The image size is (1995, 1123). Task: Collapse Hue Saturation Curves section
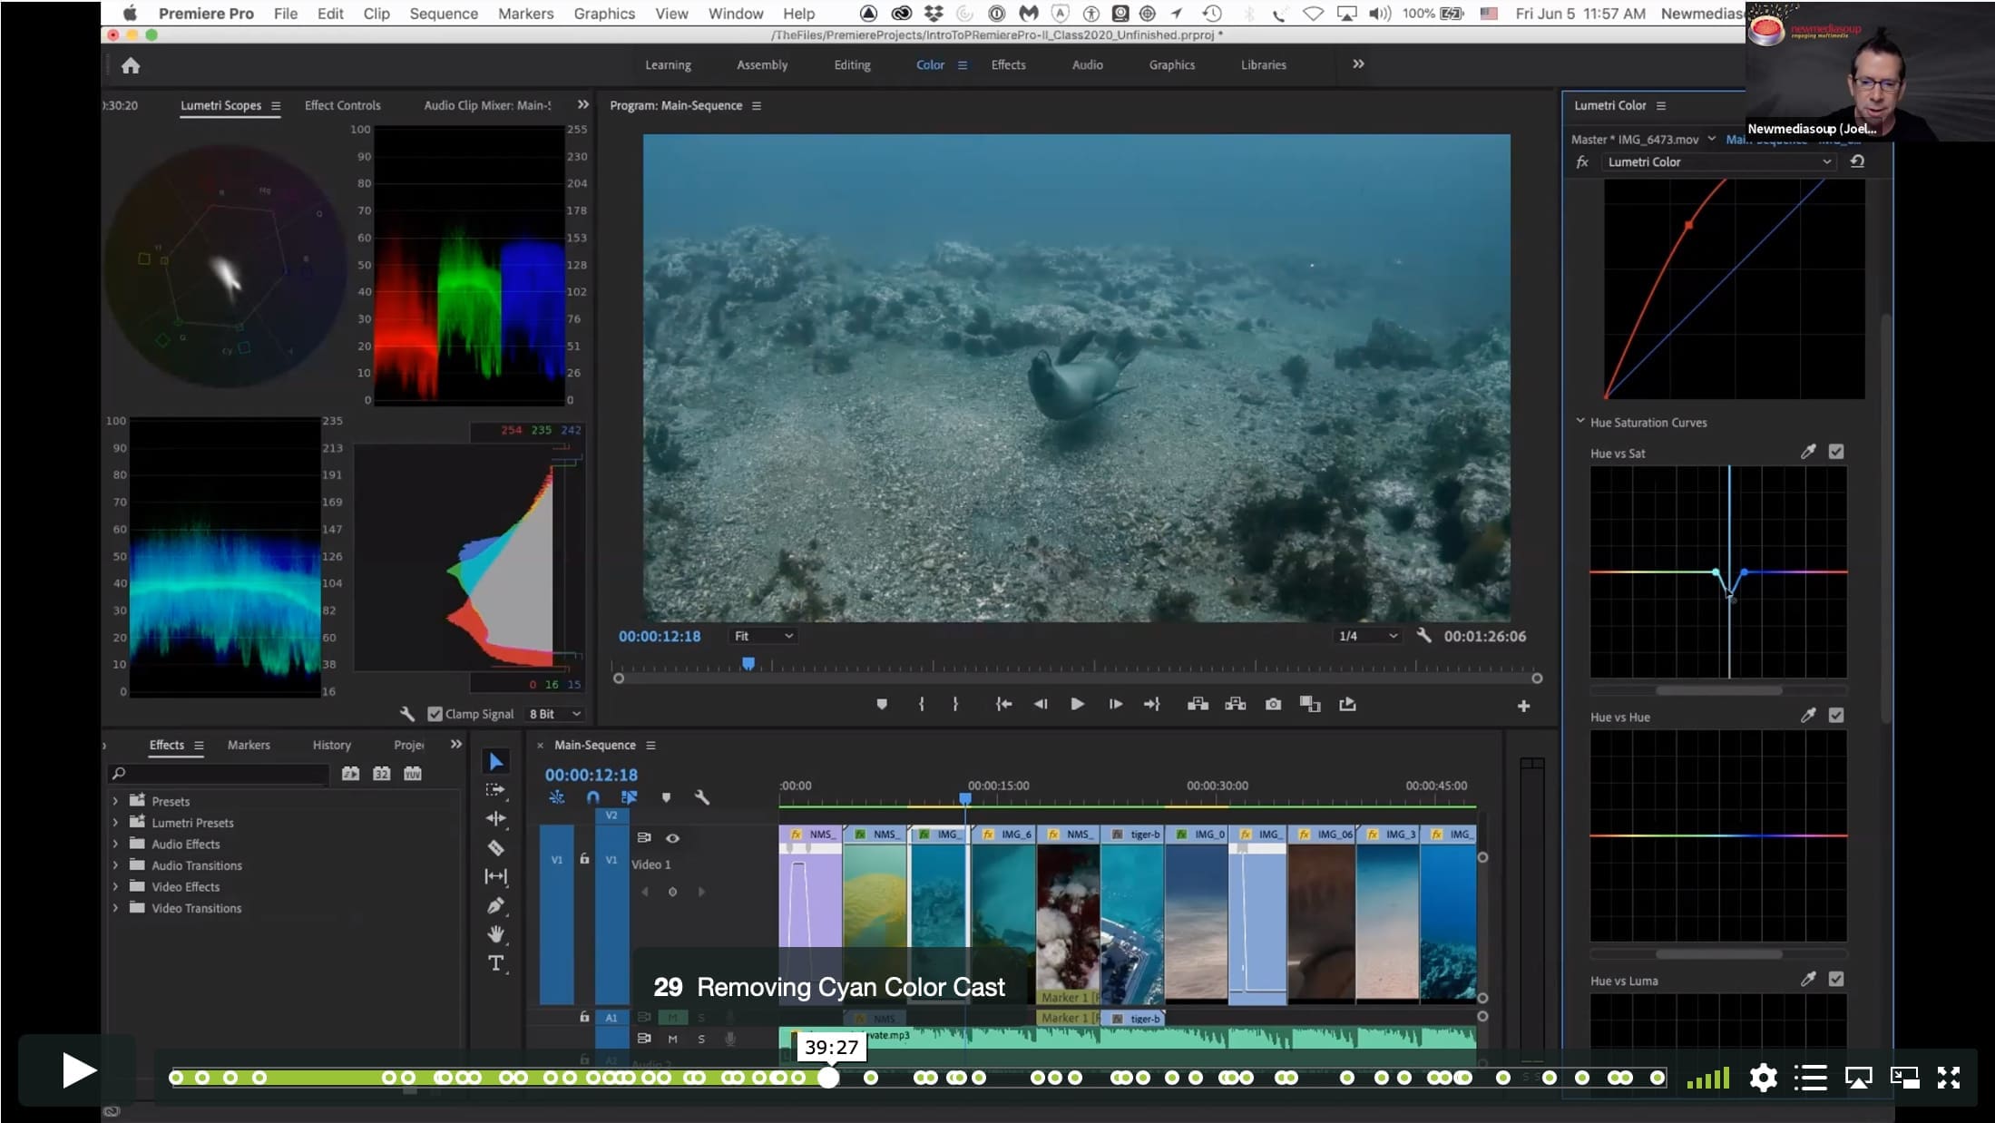pos(1580,422)
